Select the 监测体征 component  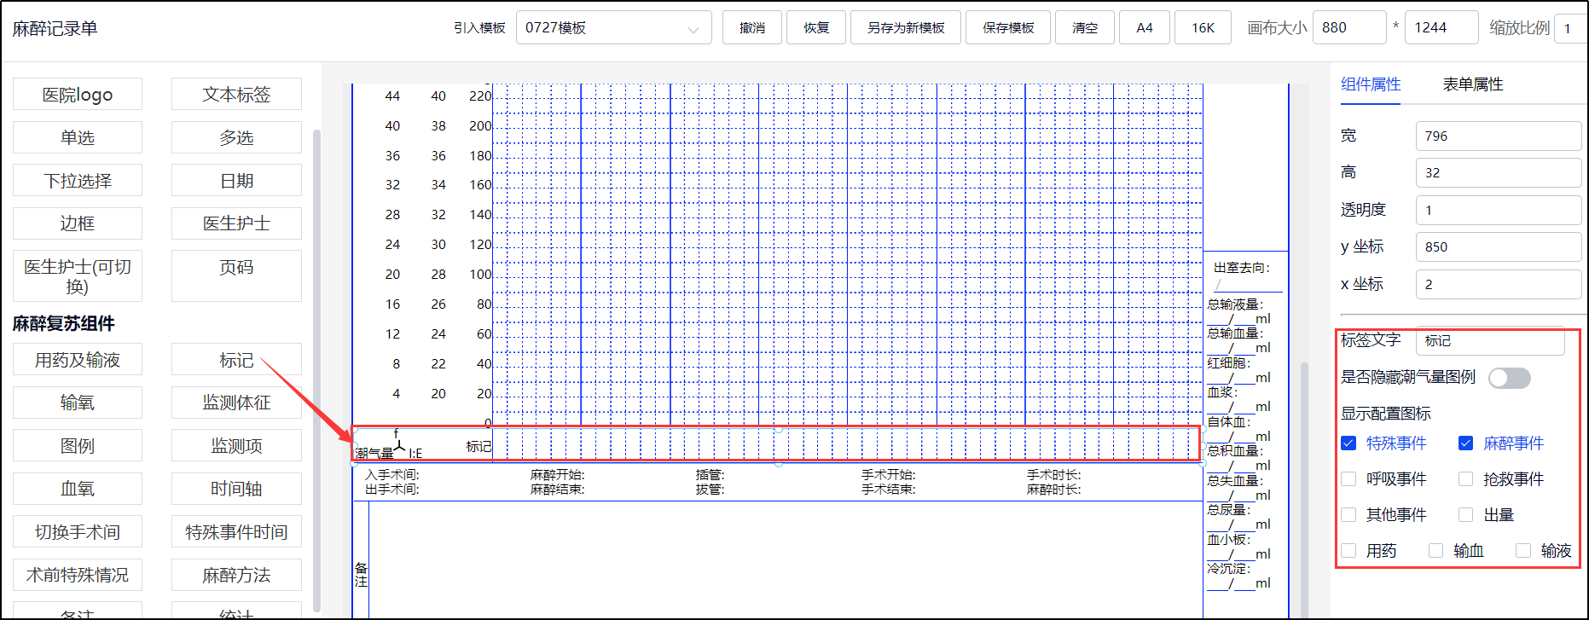coord(236,403)
